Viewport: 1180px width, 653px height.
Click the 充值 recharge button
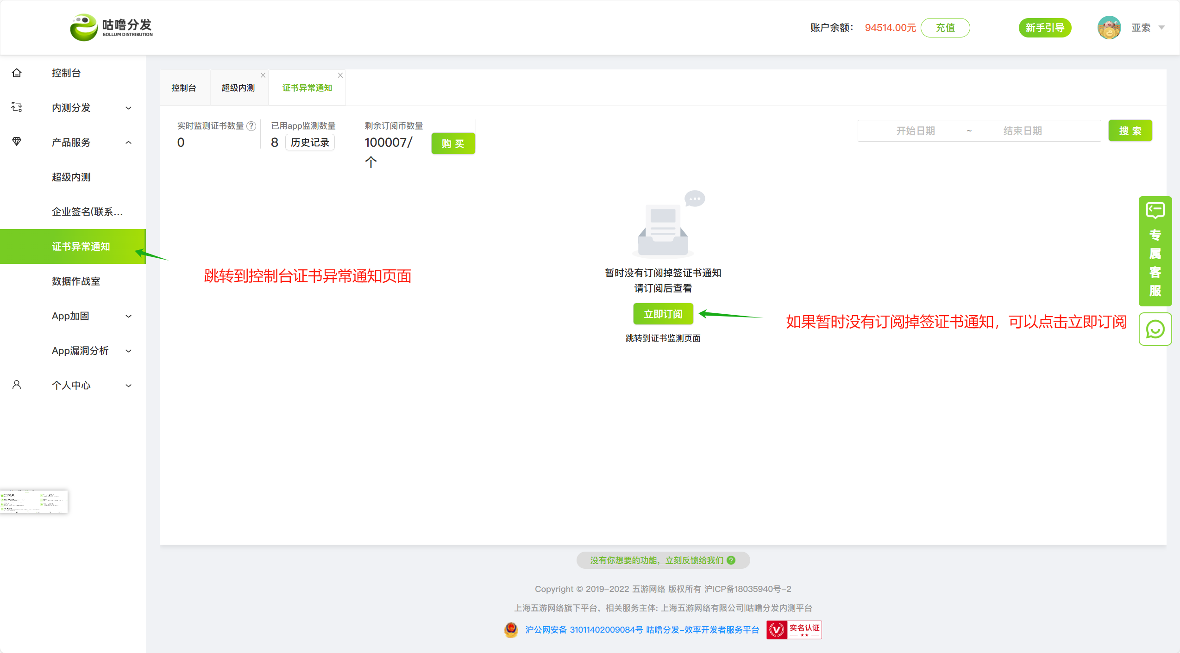click(945, 28)
